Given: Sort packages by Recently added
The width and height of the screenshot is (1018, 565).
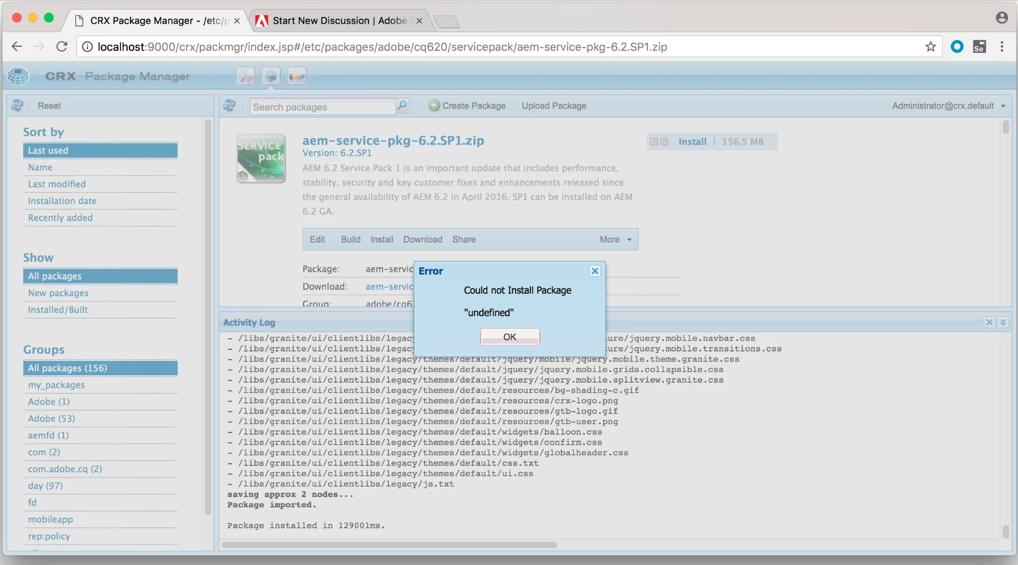Looking at the screenshot, I should coord(100,218).
